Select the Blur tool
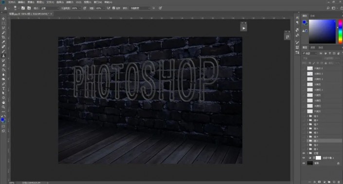 point(3,74)
